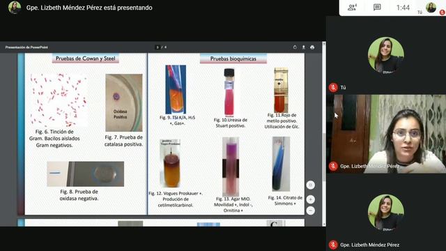
Task: Select the Tú participant avatar tile
Action: [385, 55]
